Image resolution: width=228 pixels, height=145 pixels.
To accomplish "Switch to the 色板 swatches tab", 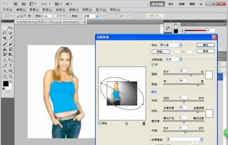I will [184, 24].
